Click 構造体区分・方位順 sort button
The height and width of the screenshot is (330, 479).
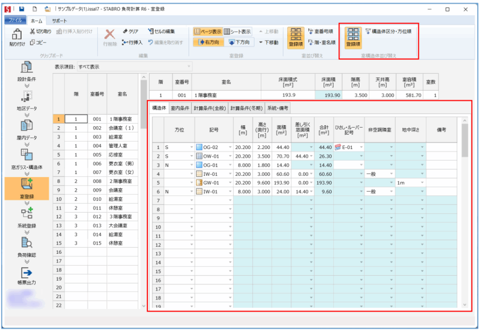[388, 32]
